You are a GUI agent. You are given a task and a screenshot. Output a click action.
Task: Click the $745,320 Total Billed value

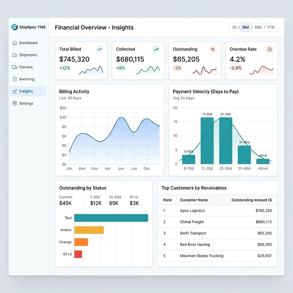[x=75, y=59]
